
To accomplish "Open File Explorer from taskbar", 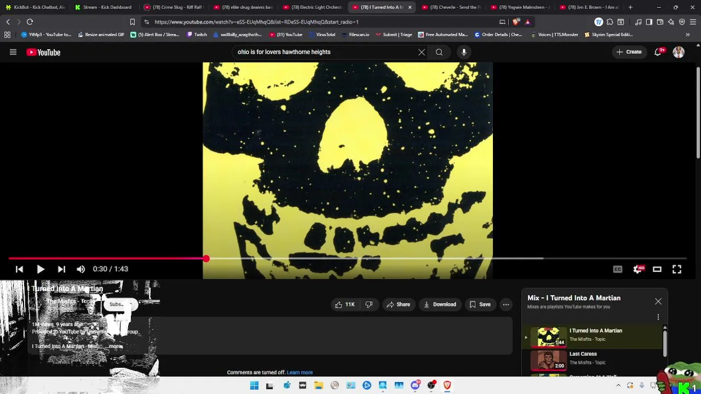I will point(319,385).
